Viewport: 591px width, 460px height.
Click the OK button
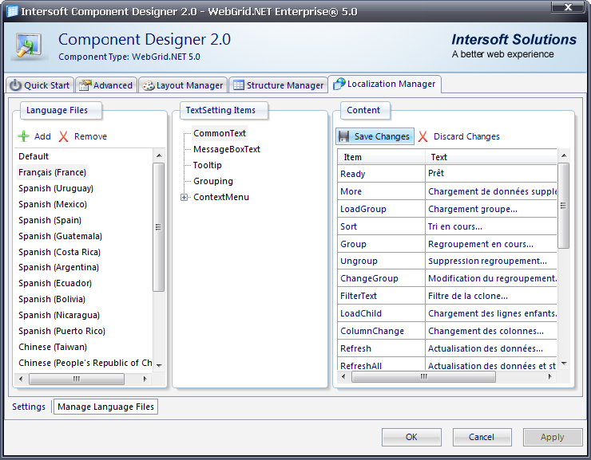tap(411, 437)
